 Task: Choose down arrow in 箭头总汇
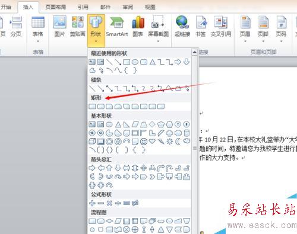(x=118, y=168)
